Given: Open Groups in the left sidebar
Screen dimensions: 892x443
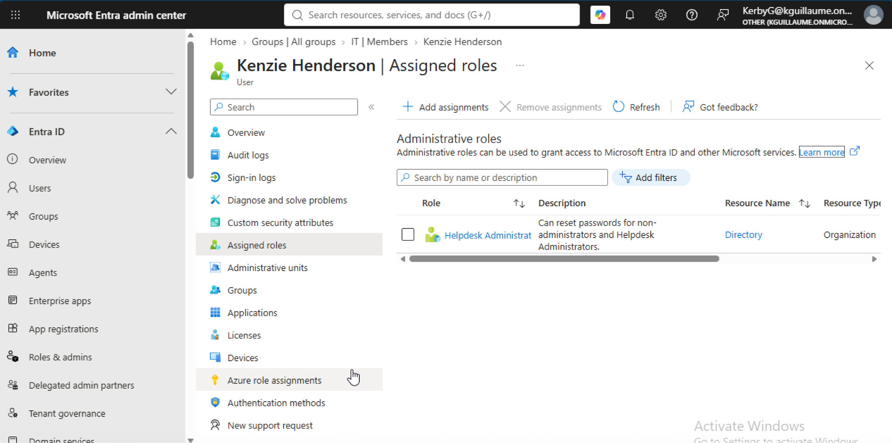Looking at the screenshot, I should (43, 216).
